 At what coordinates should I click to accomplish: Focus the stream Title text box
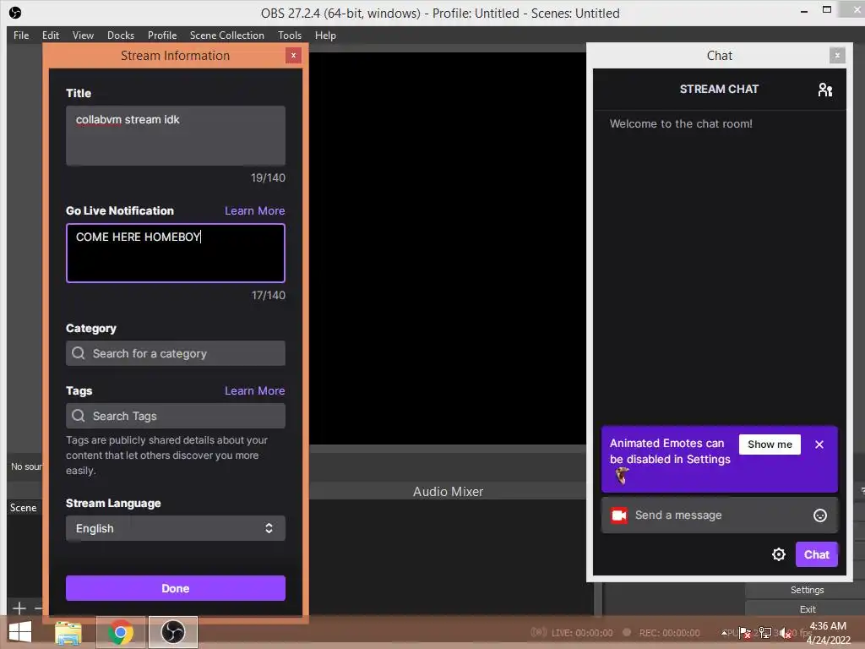176,135
